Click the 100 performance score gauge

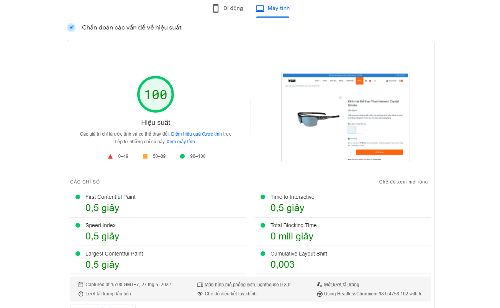click(x=156, y=94)
